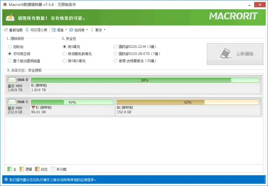The image size is (268, 186).
Task: Select 整个驱动器或磁盘 wipe target
Action: pos(10,61)
